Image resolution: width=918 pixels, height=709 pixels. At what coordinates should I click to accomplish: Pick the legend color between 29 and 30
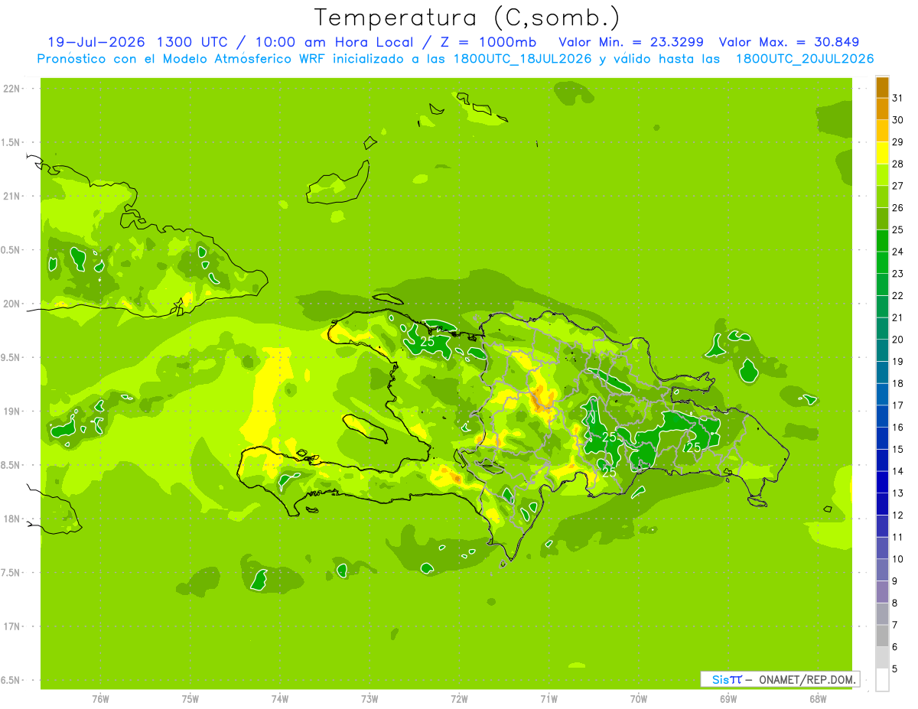[882, 131]
